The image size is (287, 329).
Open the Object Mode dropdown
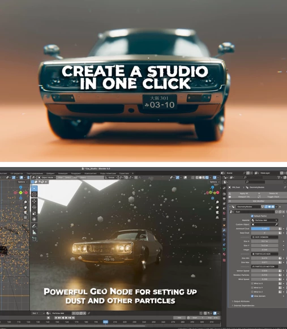[46, 177]
